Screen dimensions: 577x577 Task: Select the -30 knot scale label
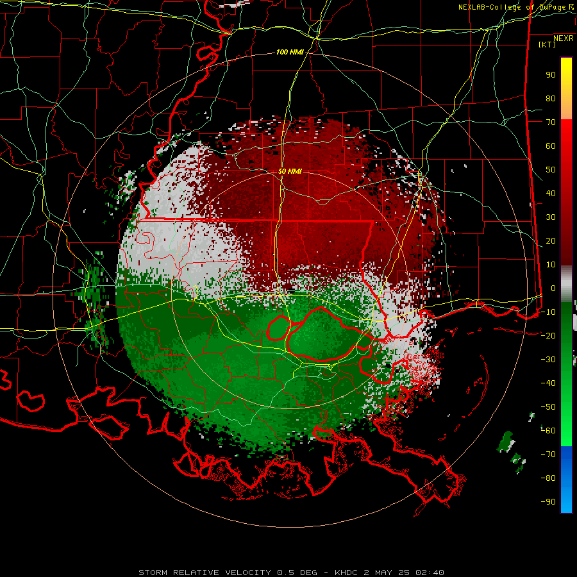(x=548, y=360)
